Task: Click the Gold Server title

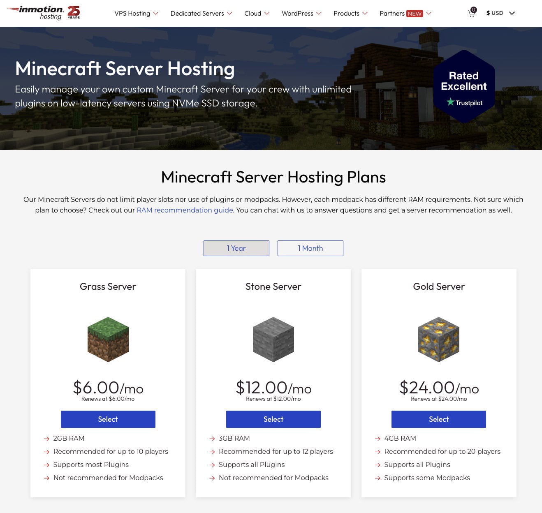Action: point(439,287)
